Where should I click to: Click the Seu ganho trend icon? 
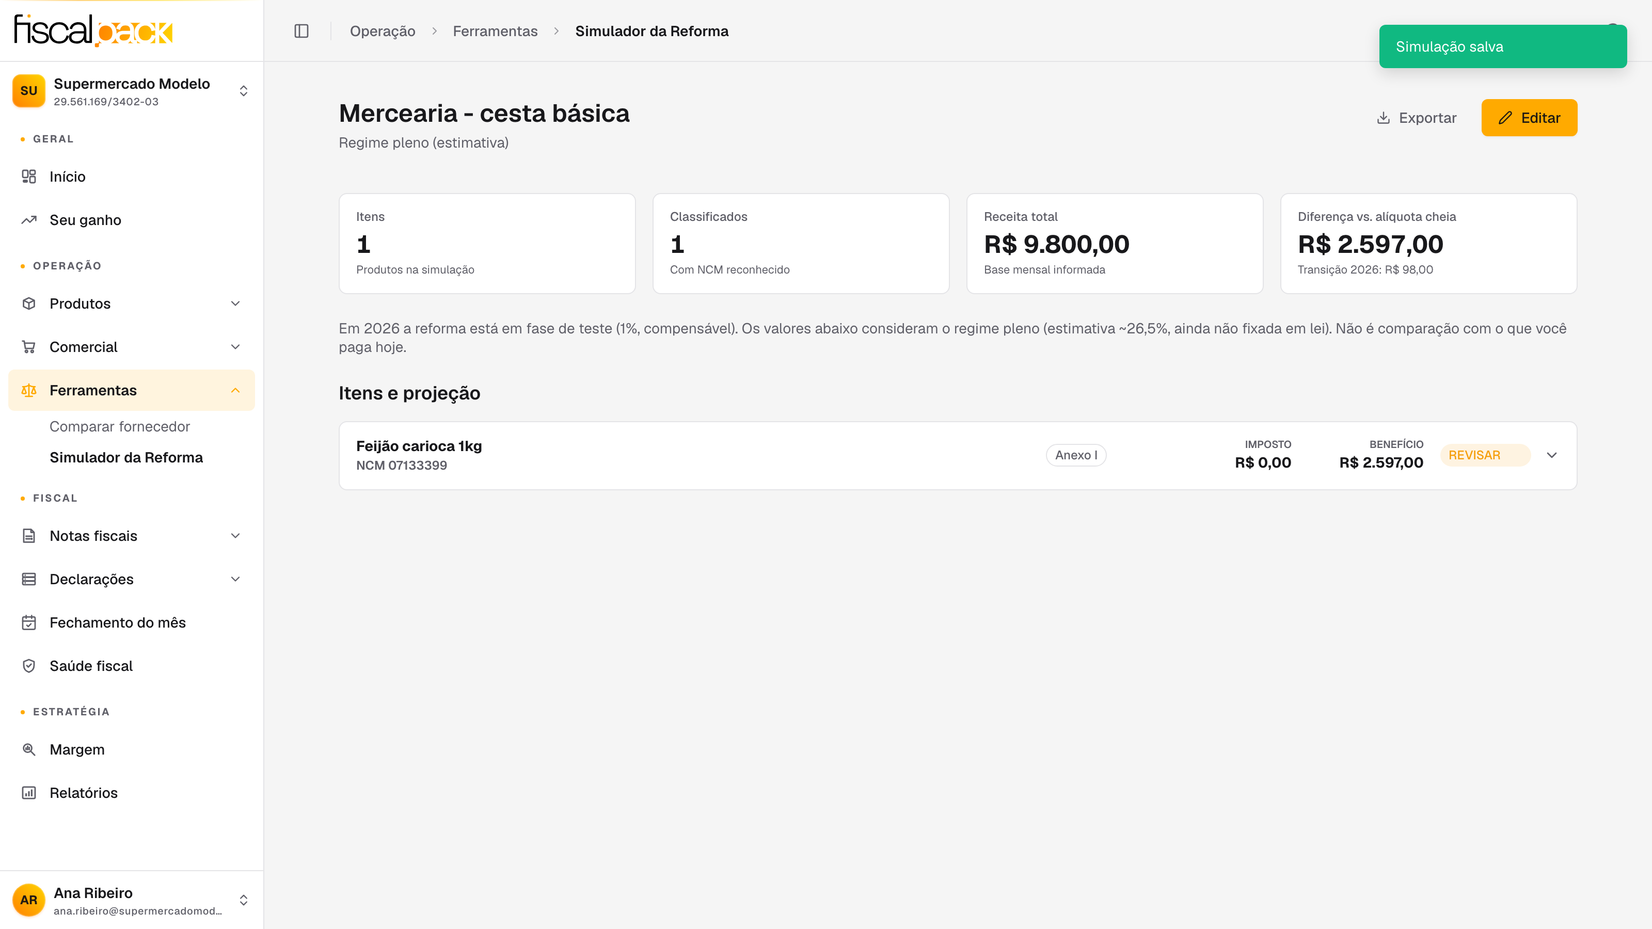(29, 220)
